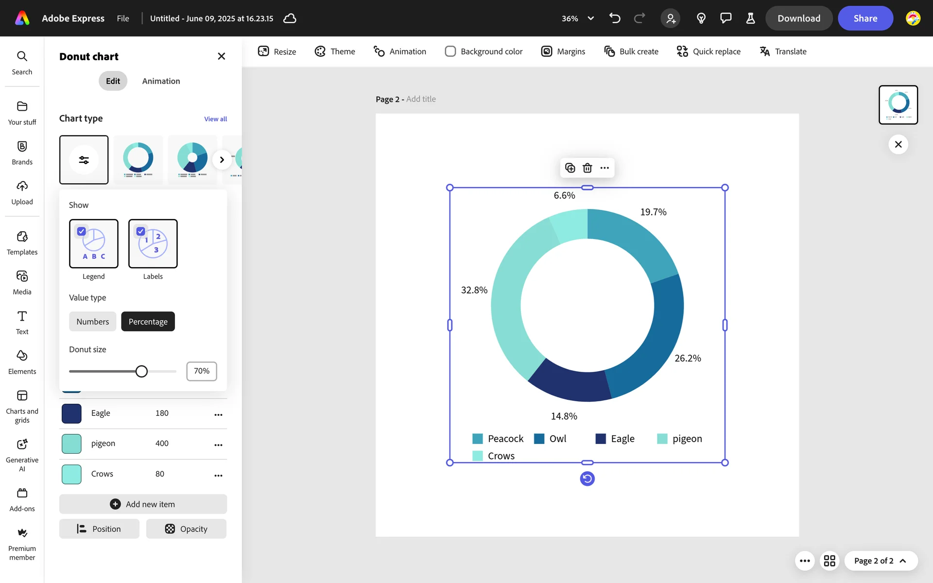Click the delete trash icon above chart
This screenshot has height=583, width=933.
(587, 168)
